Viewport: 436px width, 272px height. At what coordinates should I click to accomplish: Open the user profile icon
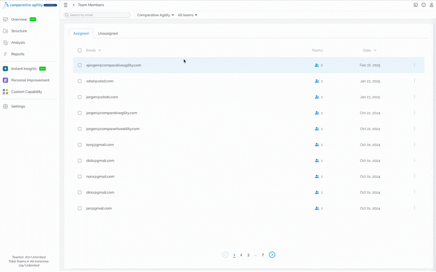(x=431, y=5)
